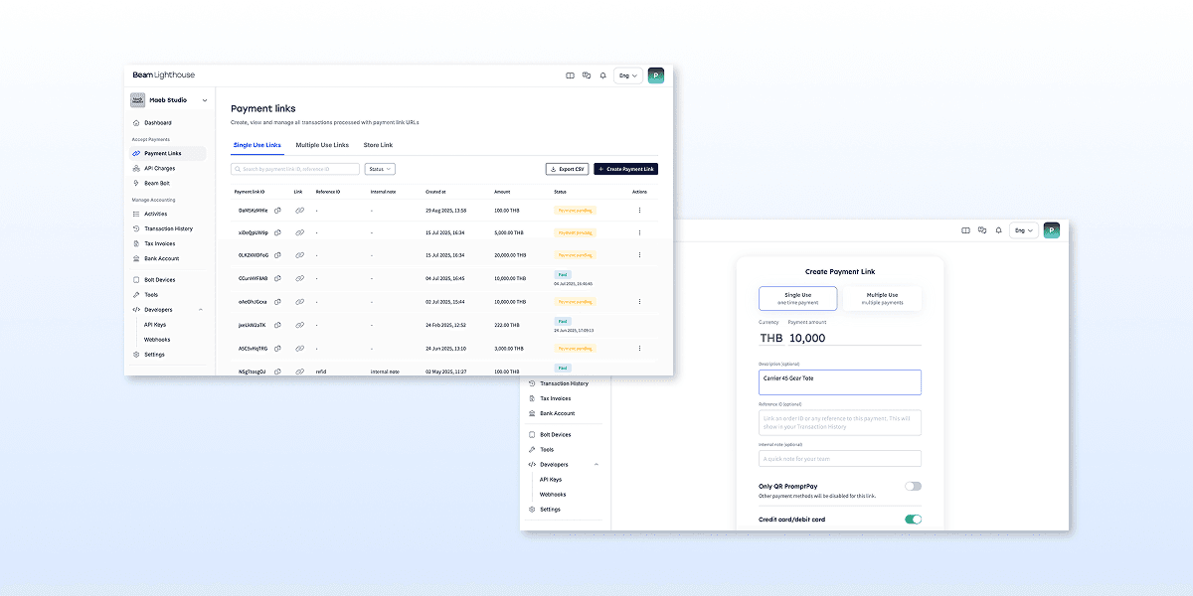
Task: Click the Export CSV button
Action: tap(567, 169)
